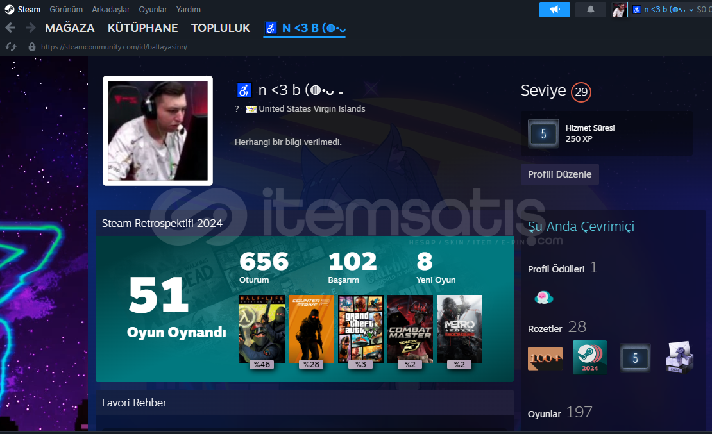Go forward with the right arrow
The width and height of the screenshot is (712, 434).
[30, 28]
